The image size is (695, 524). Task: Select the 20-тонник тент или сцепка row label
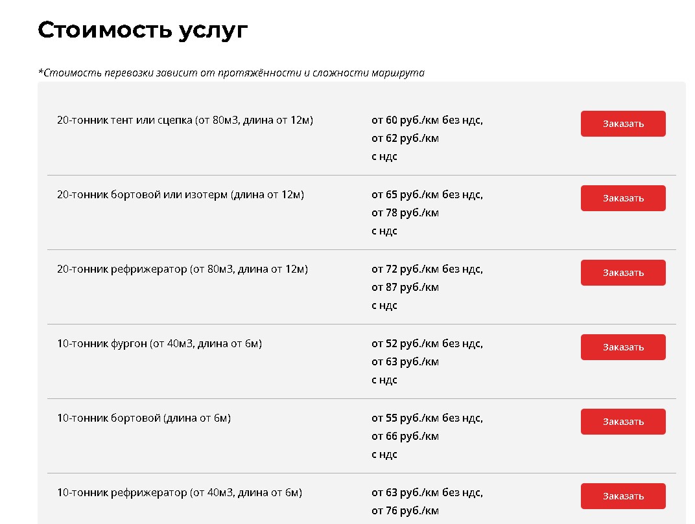pos(185,120)
